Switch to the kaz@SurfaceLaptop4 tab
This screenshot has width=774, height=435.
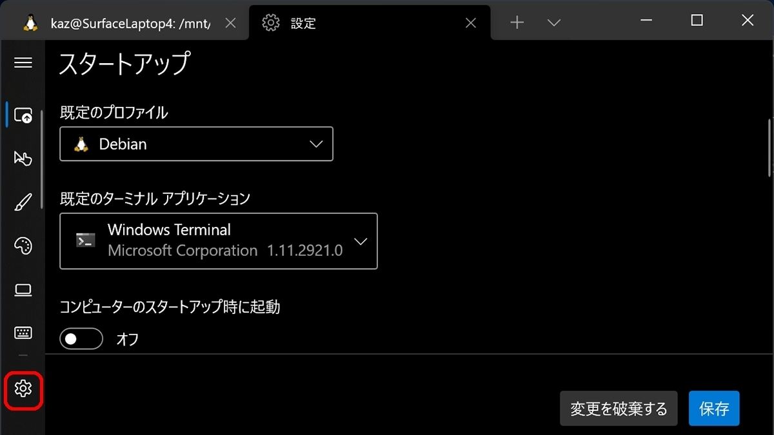click(x=130, y=23)
